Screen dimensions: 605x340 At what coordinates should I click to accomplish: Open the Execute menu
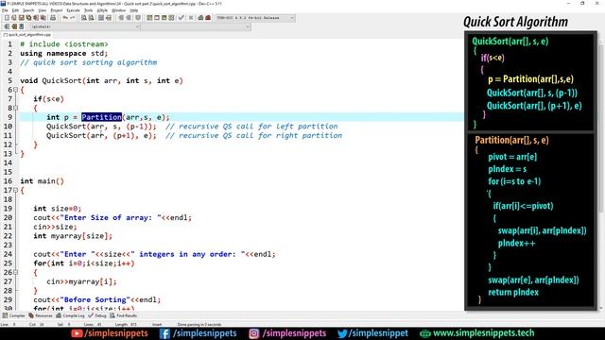(x=73, y=10)
